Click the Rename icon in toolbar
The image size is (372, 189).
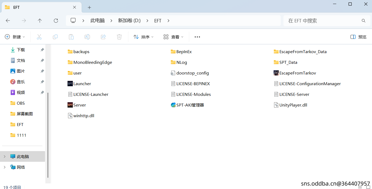click(x=87, y=37)
